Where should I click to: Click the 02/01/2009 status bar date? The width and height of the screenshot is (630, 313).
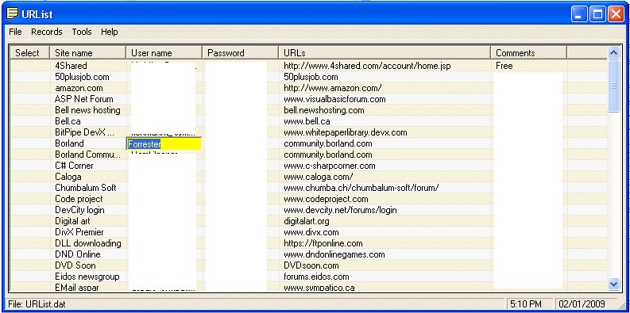(x=582, y=304)
